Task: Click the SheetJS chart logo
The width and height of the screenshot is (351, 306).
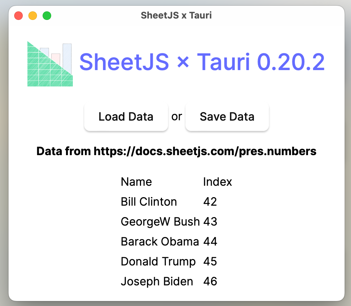Action: (x=50, y=64)
